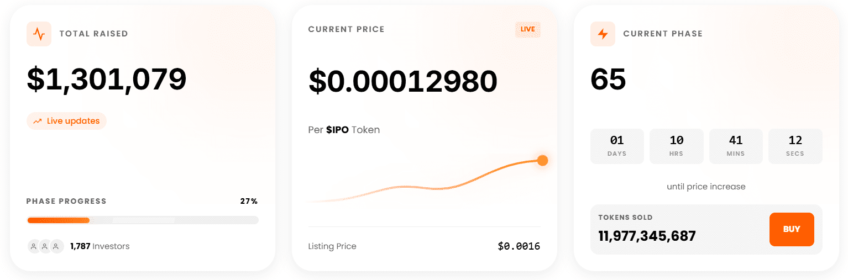Image resolution: width=848 pixels, height=280 pixels.
Task: Click the 1,787 Investors text
Action: tap(100, 246)
